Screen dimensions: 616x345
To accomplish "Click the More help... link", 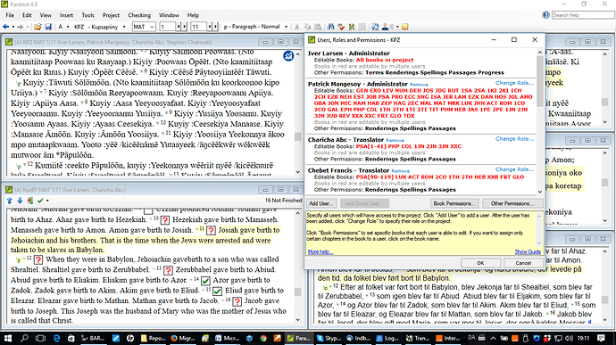I will pyautogui.click(x=320, y=252).
